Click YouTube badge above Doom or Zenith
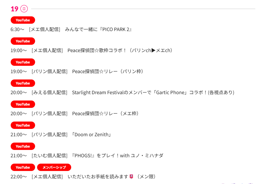Screen dimensions: 267x184 point(23,125)
